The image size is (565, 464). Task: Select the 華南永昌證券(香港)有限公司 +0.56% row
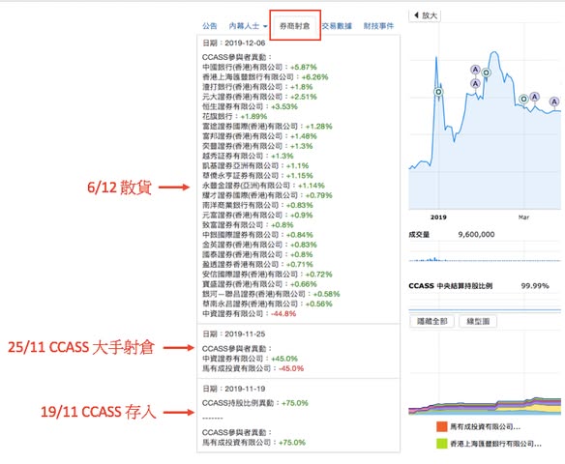point(267,304)
